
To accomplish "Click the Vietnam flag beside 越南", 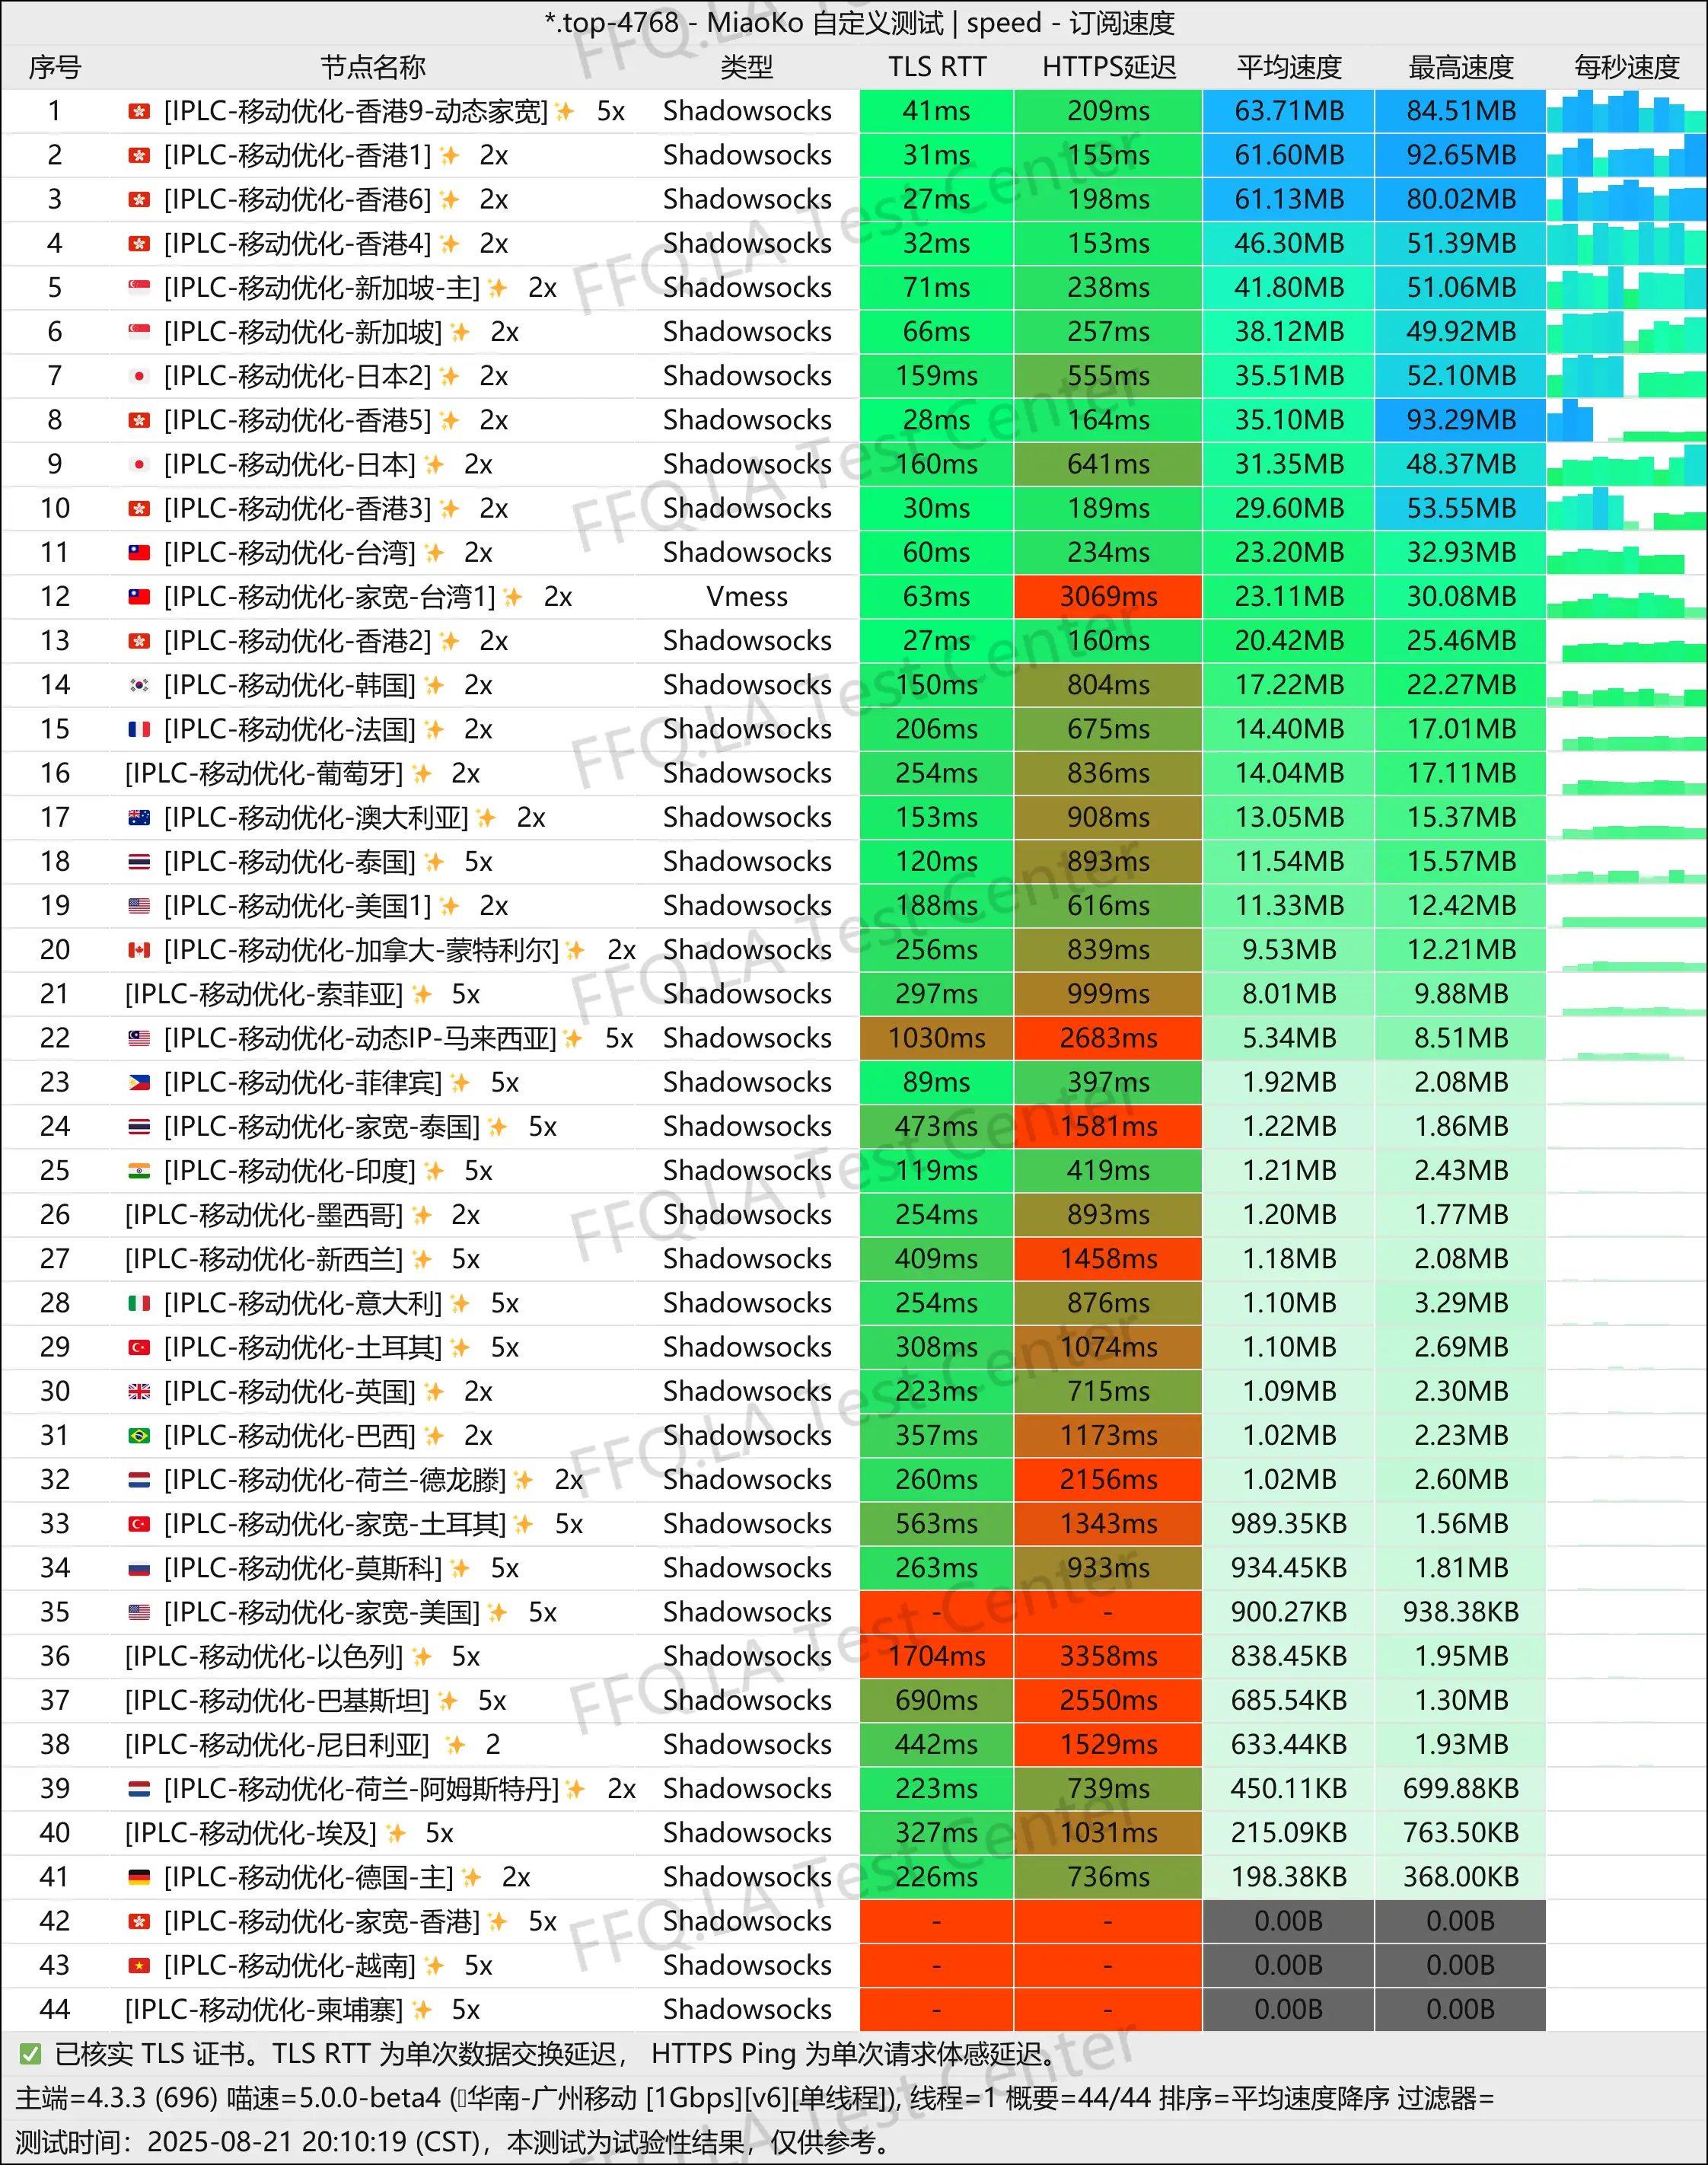I will 139,1965.
